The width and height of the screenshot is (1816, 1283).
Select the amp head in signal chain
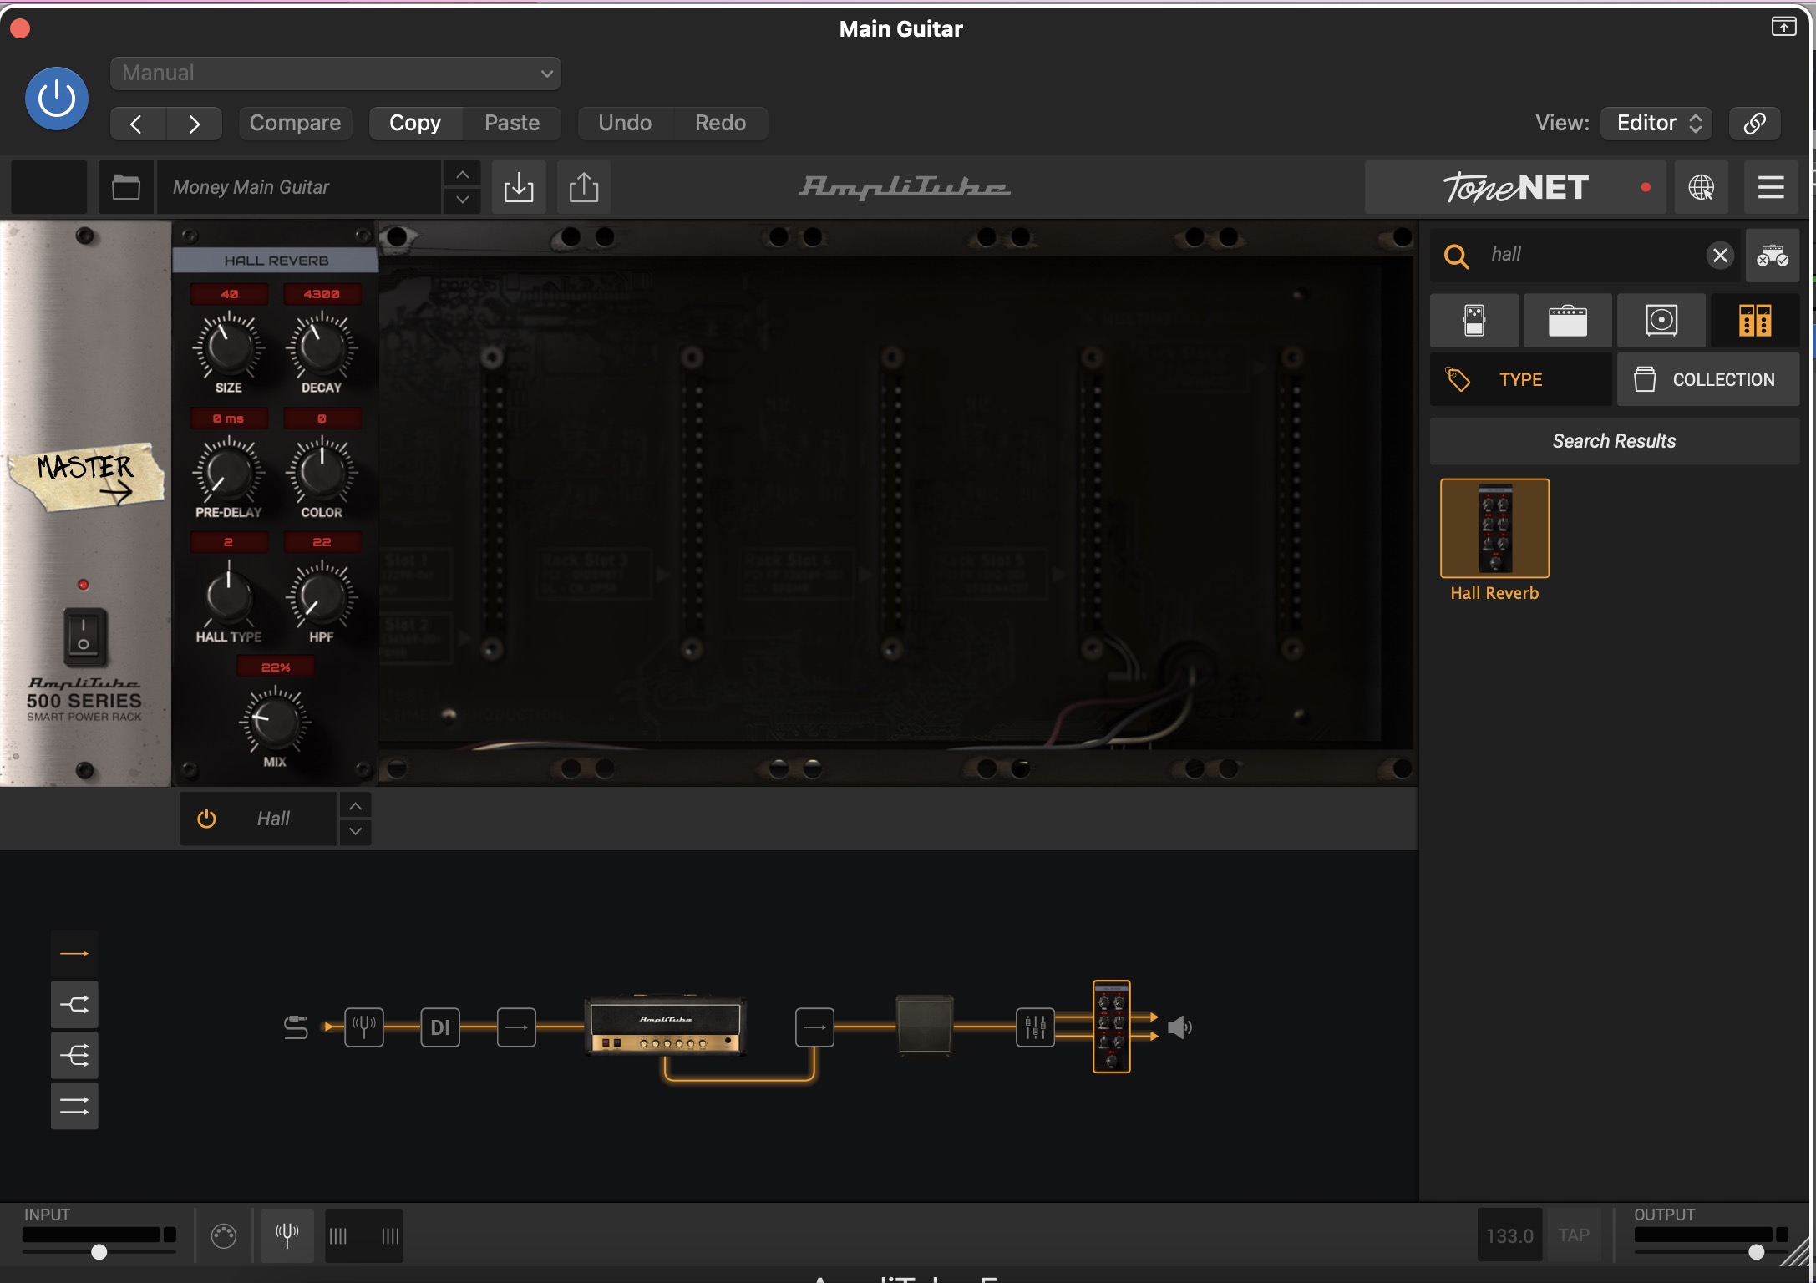(x=666, y=1026)
